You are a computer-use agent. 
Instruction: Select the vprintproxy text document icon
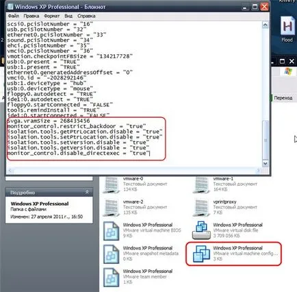[x=201, y=208]
